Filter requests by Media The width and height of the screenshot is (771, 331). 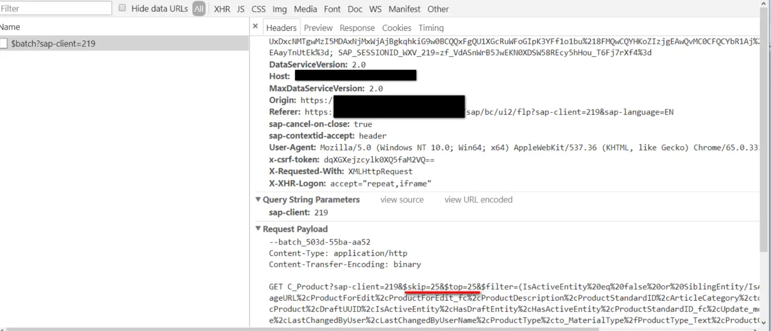305,9
